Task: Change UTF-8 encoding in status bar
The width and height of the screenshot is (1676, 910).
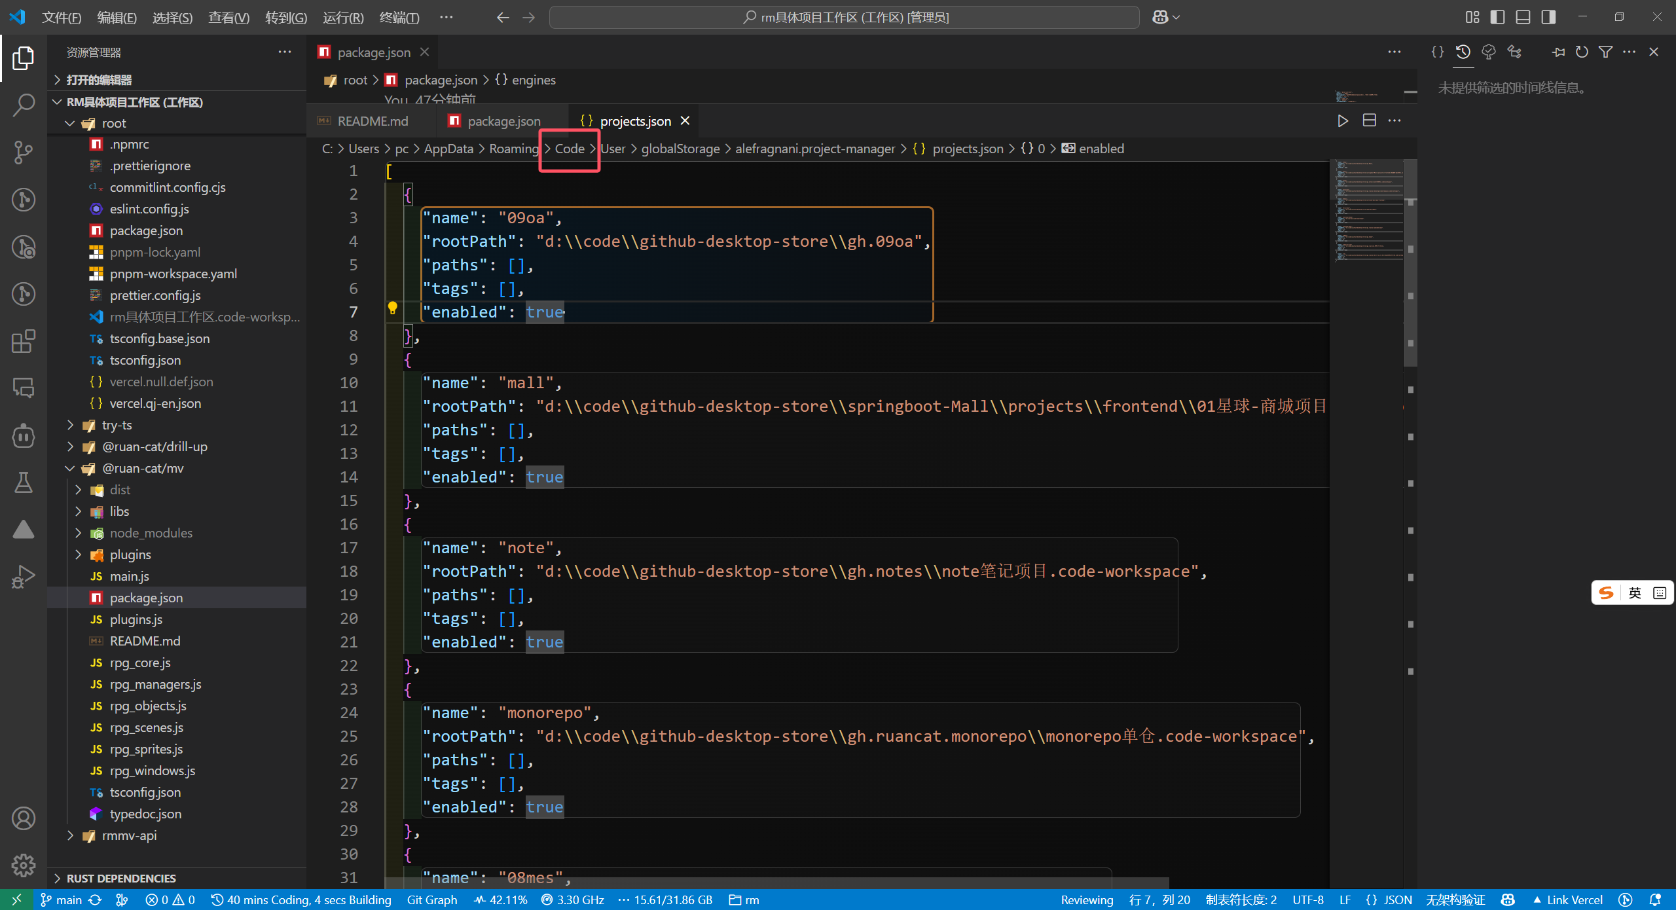Action: (x=1308, y=900)
